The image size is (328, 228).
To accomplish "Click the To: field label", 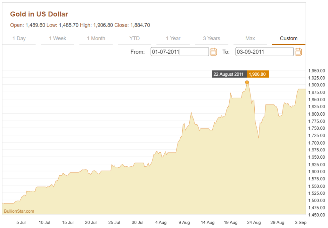I will [x=226, y=52].
